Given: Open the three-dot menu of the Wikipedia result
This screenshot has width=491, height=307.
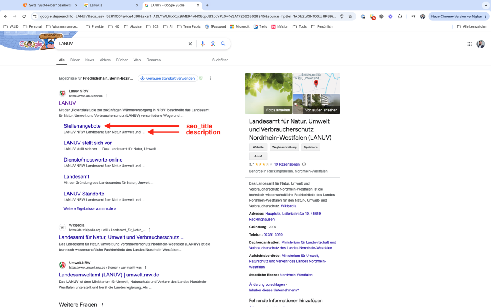Looking at the screenshot, I should (x=150, y=230).
